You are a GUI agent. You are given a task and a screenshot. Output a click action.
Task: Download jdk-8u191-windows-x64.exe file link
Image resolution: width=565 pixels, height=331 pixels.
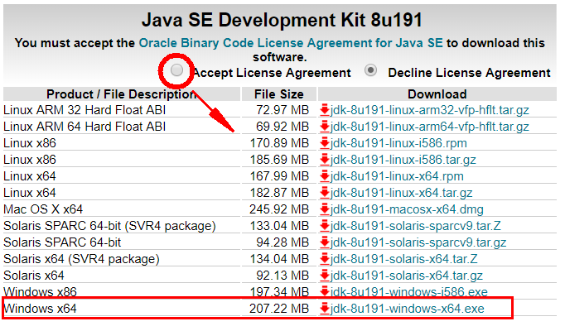point(408,309)
